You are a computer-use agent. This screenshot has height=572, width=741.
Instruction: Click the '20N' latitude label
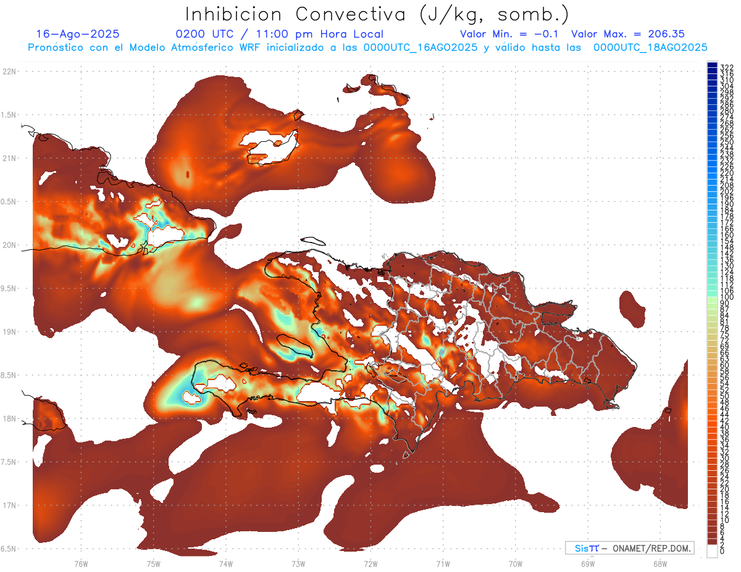[x=10, y=245]
